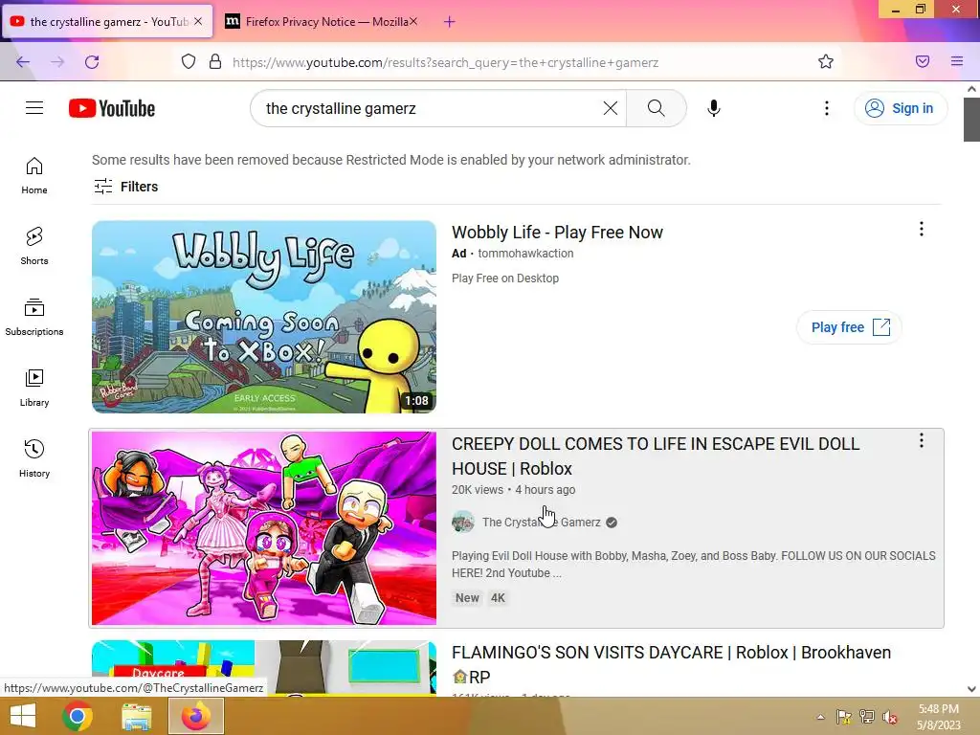Click the Creepy Doll video thumbnail
The height and width of the screenshot is (735, 980).
(264, 528)
